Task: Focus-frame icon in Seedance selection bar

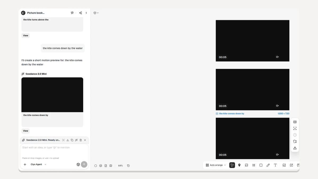Action: (x=63, y=140)
